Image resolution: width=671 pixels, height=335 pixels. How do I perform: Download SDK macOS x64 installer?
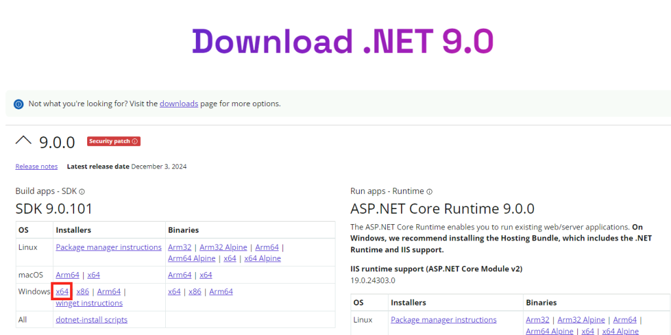click(x=94, y=275)
